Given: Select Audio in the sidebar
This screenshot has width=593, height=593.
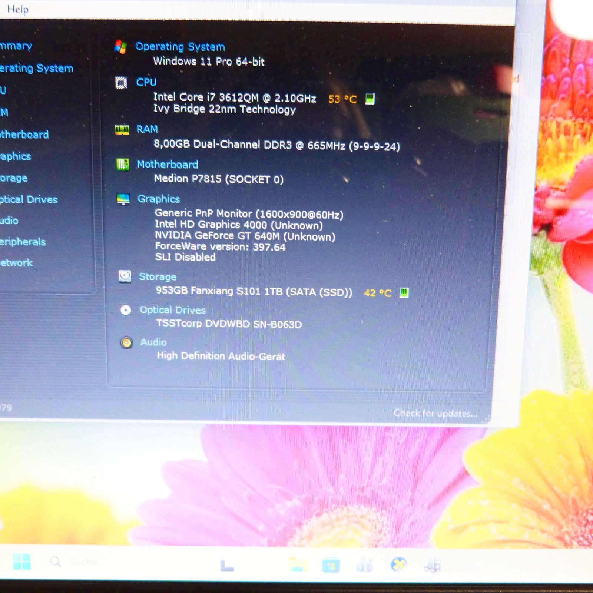Looking at the screenshot, I should click(x=9, y=221).
